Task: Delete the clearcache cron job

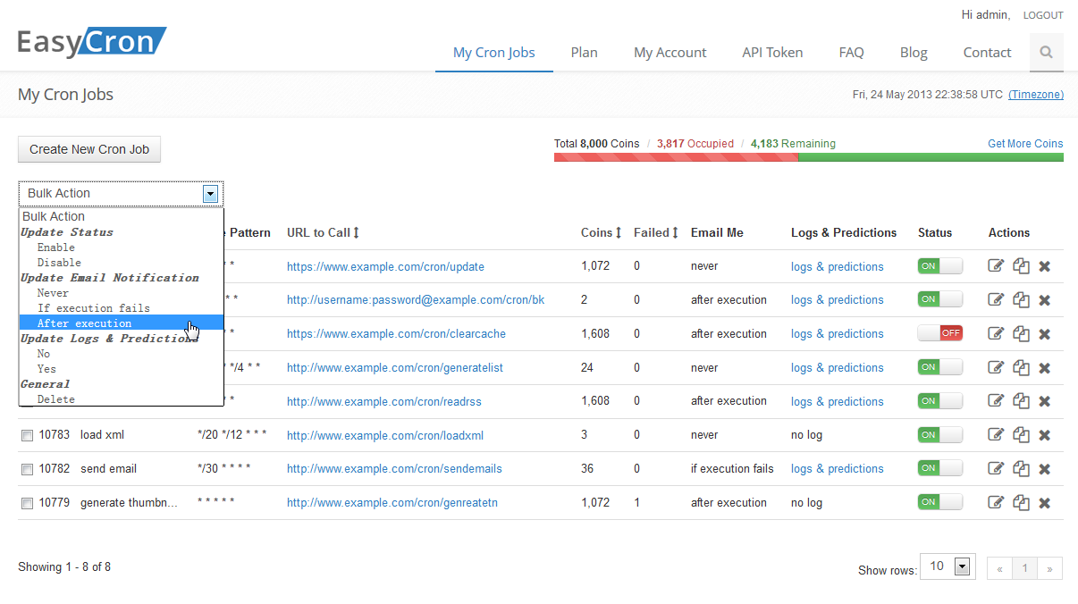Action: click(1044, 334)
